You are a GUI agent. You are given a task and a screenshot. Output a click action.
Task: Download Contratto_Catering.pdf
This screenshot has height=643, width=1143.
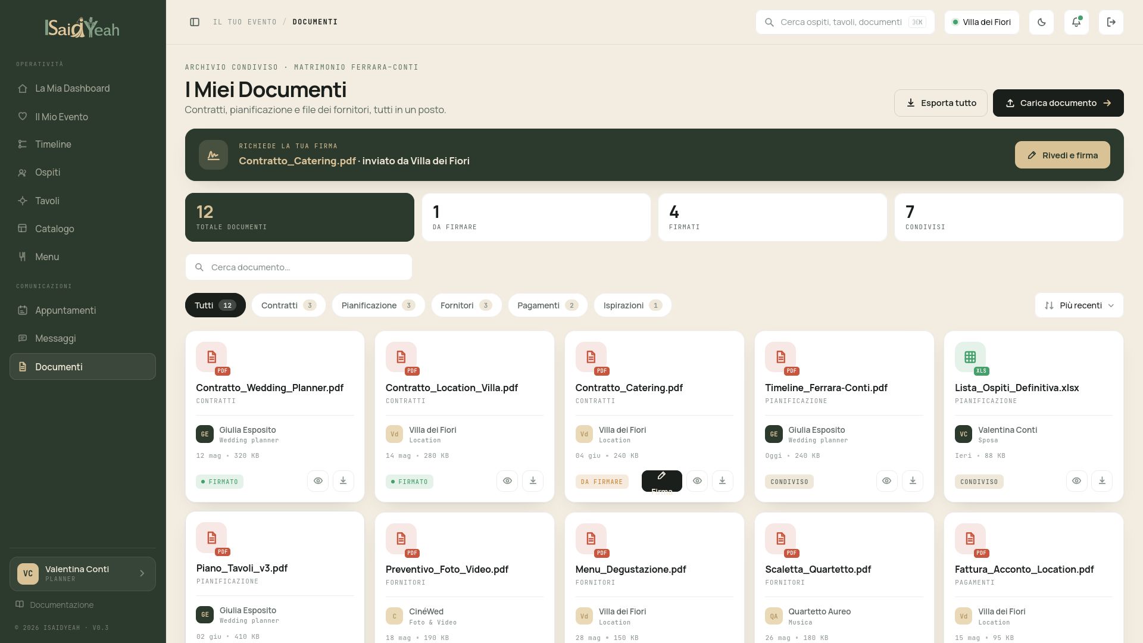point(722,481)
